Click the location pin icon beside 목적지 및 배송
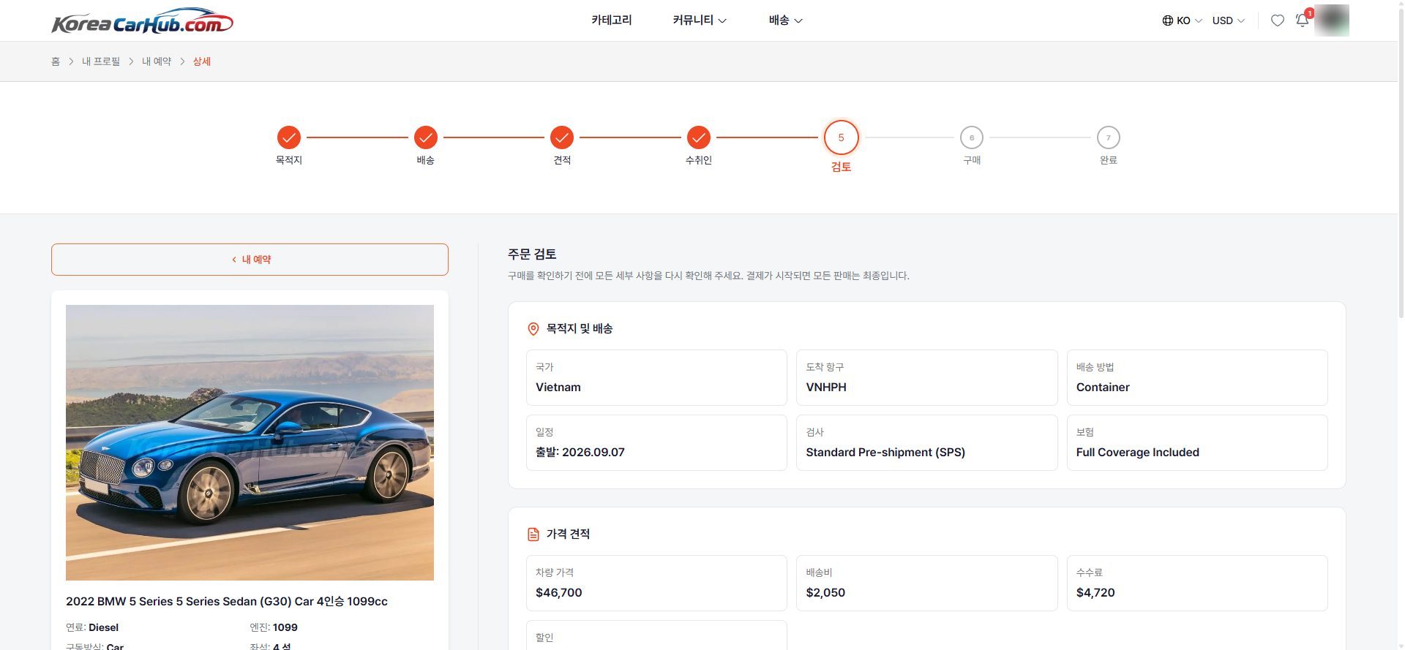The width and height of the screenshot is (1405, 650). pyautogui.click(x=533, y=329)
